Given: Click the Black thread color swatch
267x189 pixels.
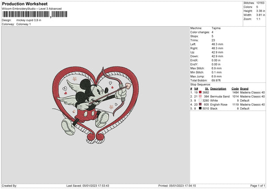Looking at the screenshot, I should (200, 108).
